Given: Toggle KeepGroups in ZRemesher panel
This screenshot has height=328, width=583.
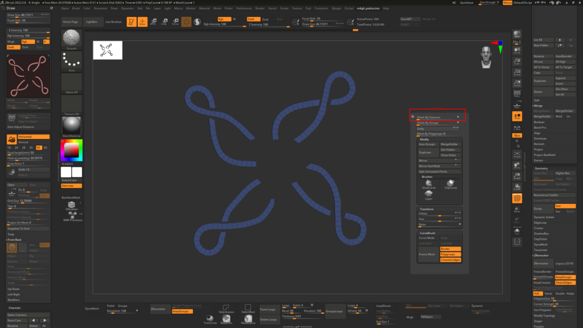Looking at the screenshot, I should pyautogui.click(x=565, y=277).
